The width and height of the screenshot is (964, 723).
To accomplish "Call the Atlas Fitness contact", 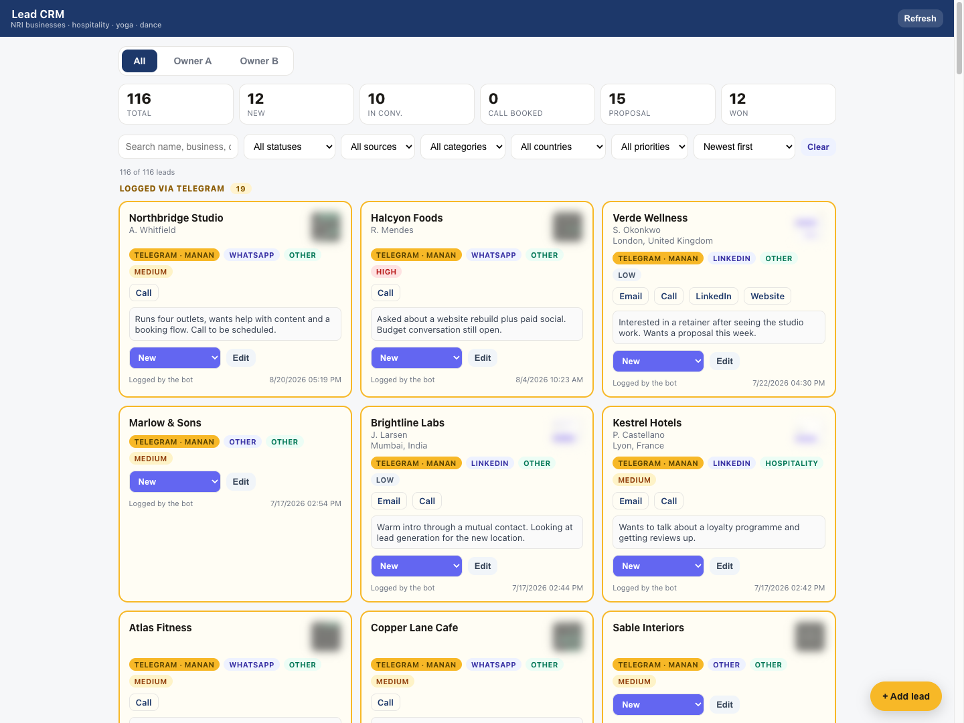I will (x=144, y=703).
